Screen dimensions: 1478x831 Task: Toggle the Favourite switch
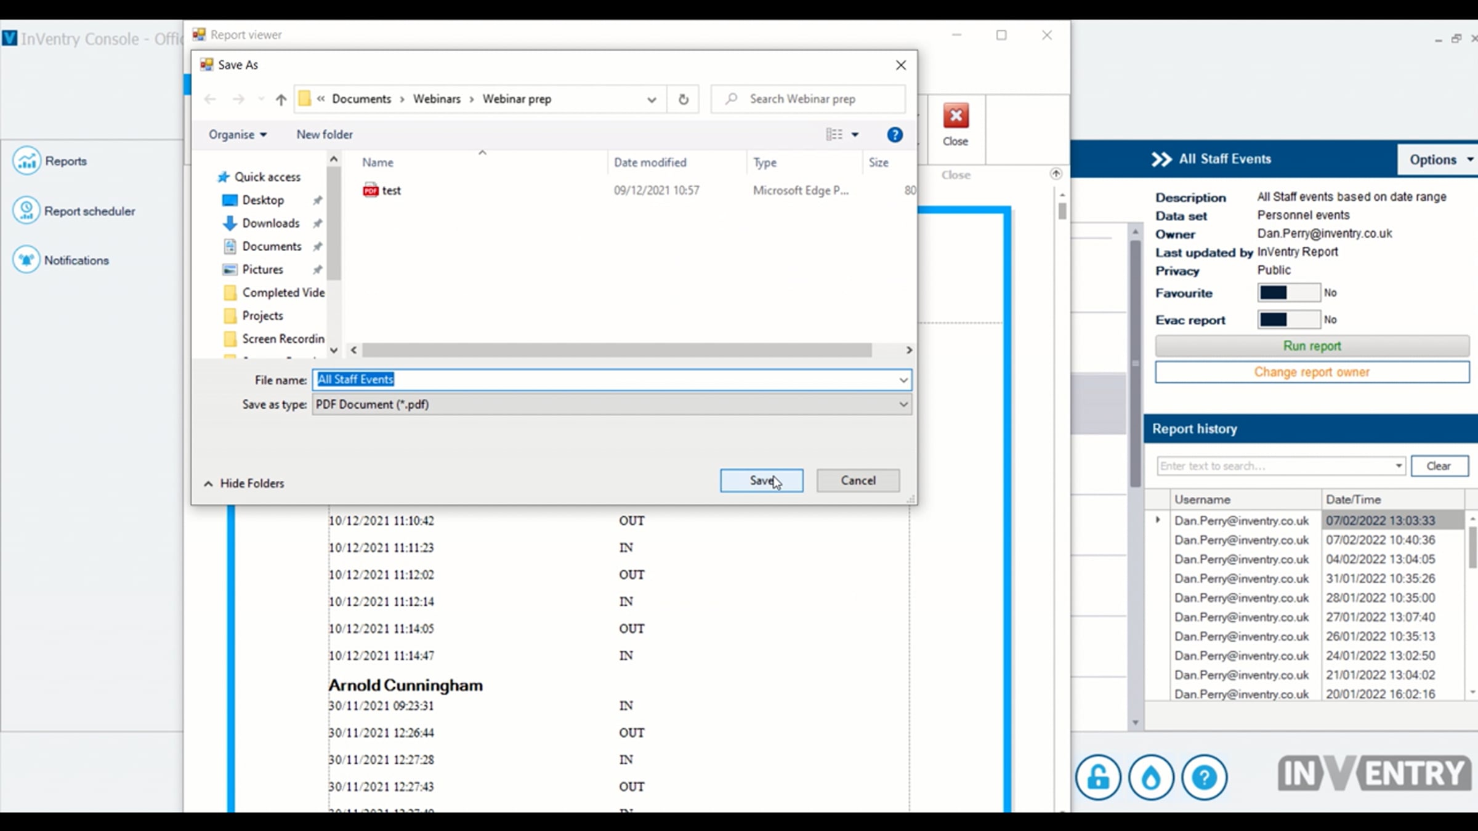[1288, 292]
